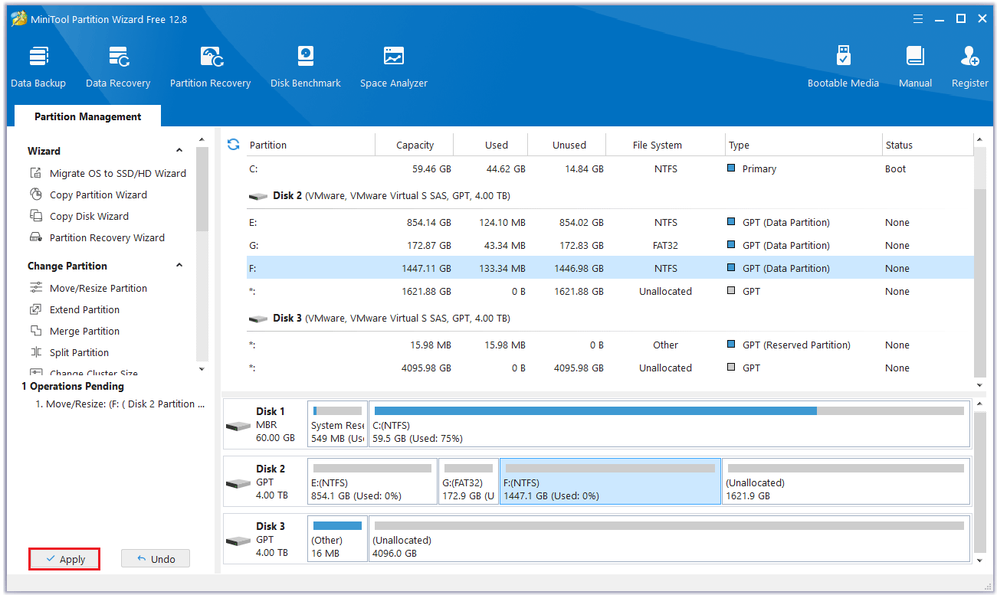Select E:(NTFS) block in disk map
Image resolution: width=997 pixels, height=595 pixels.
372,482
